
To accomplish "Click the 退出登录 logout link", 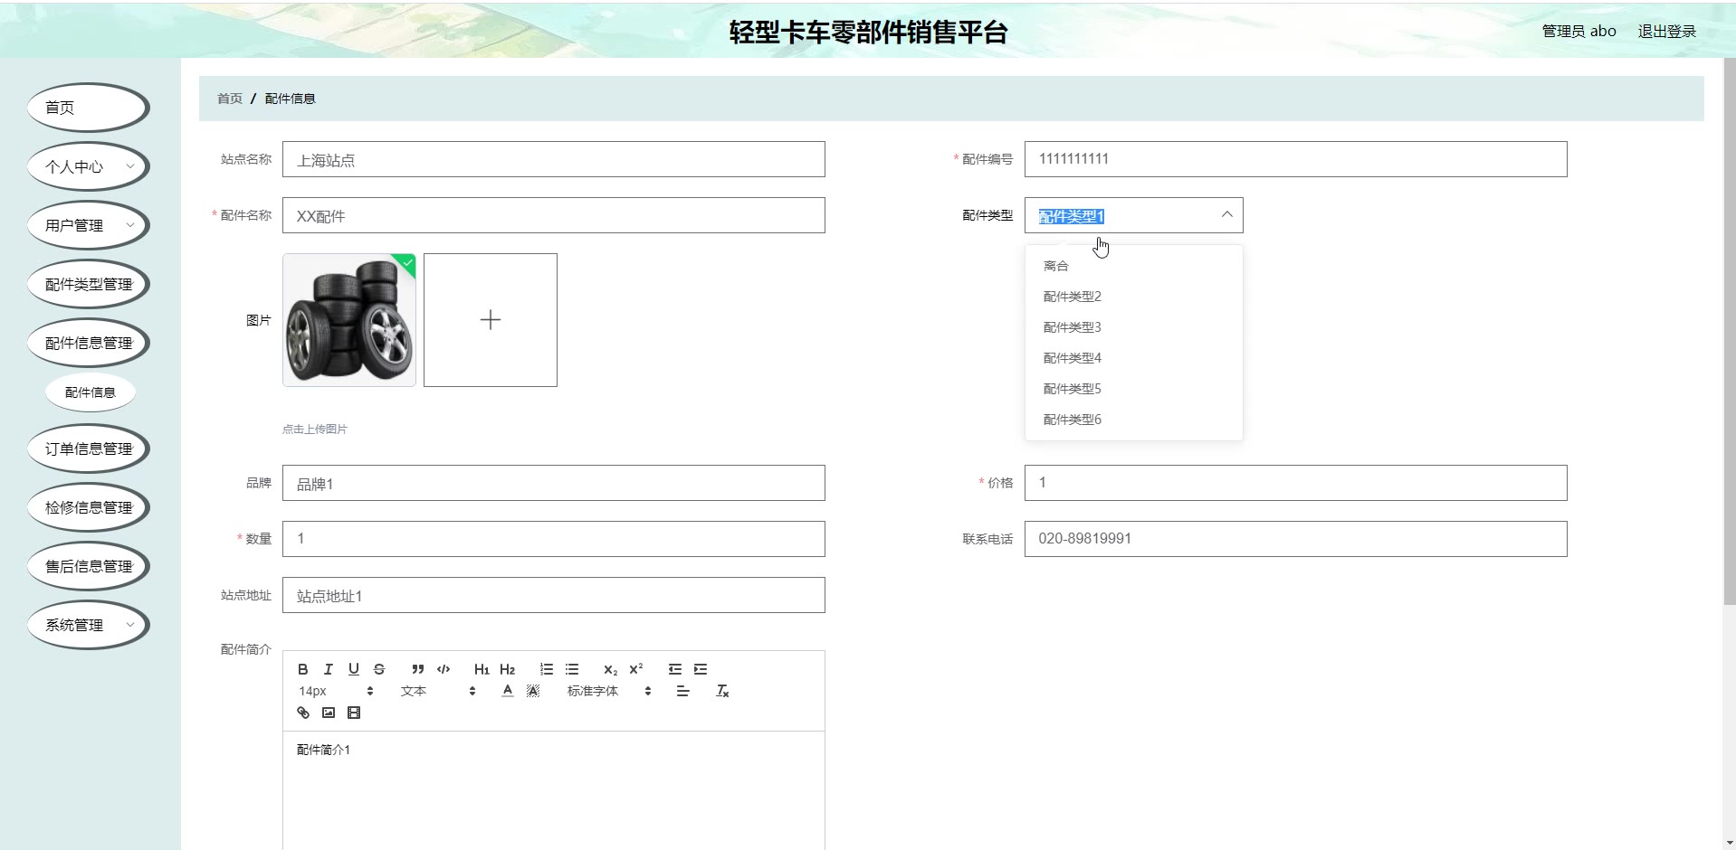I will pos(1666,31).
